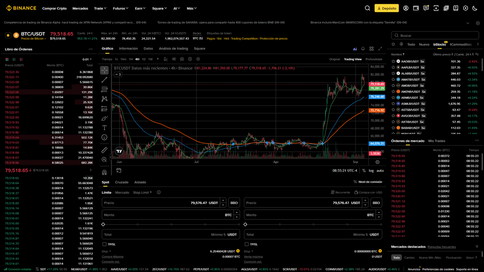The height and width of the screenshot is (272, 484).
Task: Open chart settings gear near time axis
Action: (x=378, y=162)
